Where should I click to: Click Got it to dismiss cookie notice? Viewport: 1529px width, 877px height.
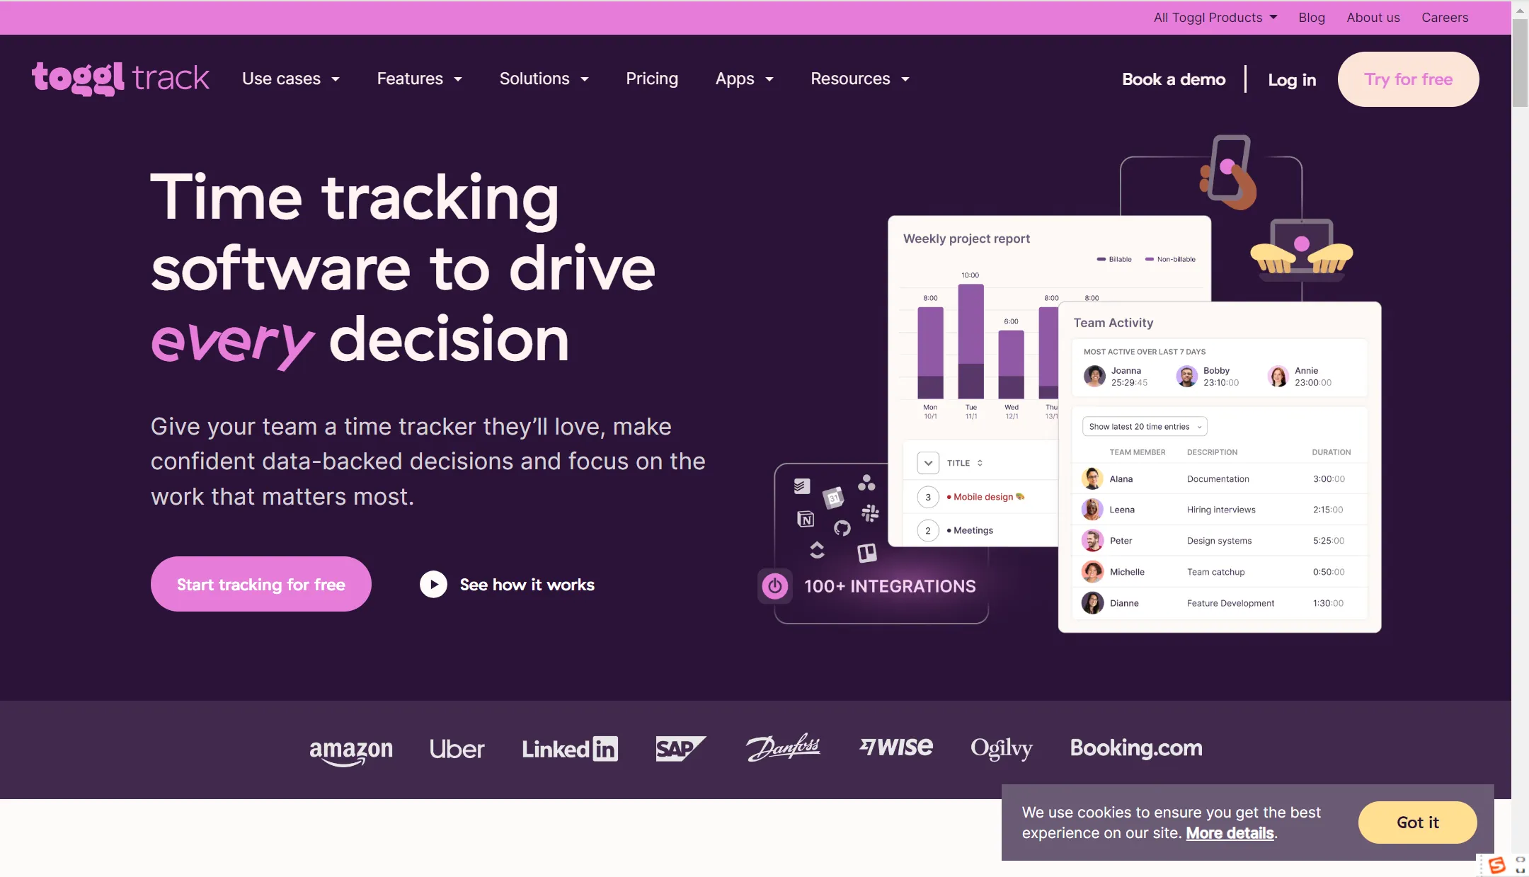(x=1416, y=822)
